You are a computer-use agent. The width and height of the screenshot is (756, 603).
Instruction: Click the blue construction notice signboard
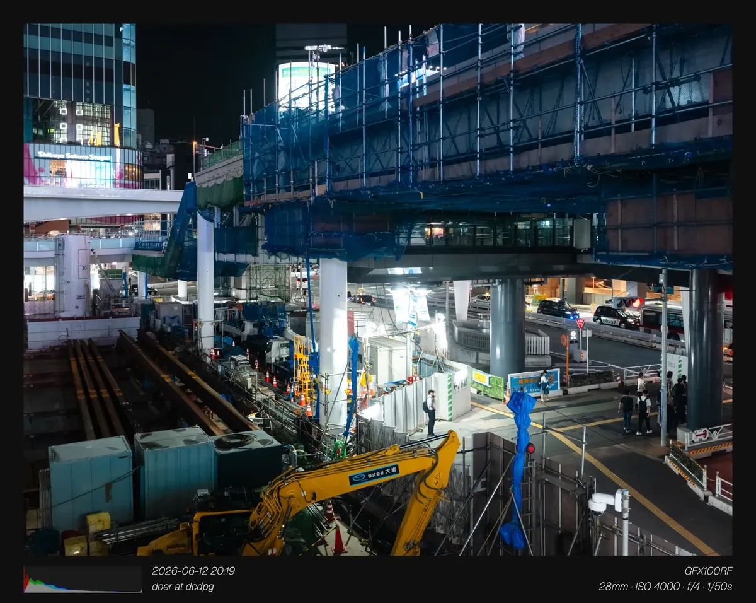point(534,381)
